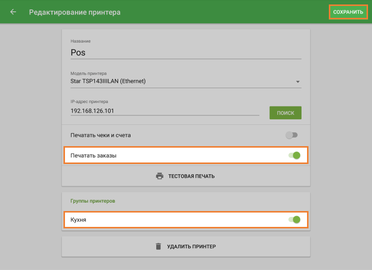The width and height of the screenshot is (372, 270).
Task: Disable the Печатать заказы switch
Action: pos(294,155)
